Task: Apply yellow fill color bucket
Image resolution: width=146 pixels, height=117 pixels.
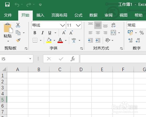Action: pyautogui.click(x=49, y=40)
